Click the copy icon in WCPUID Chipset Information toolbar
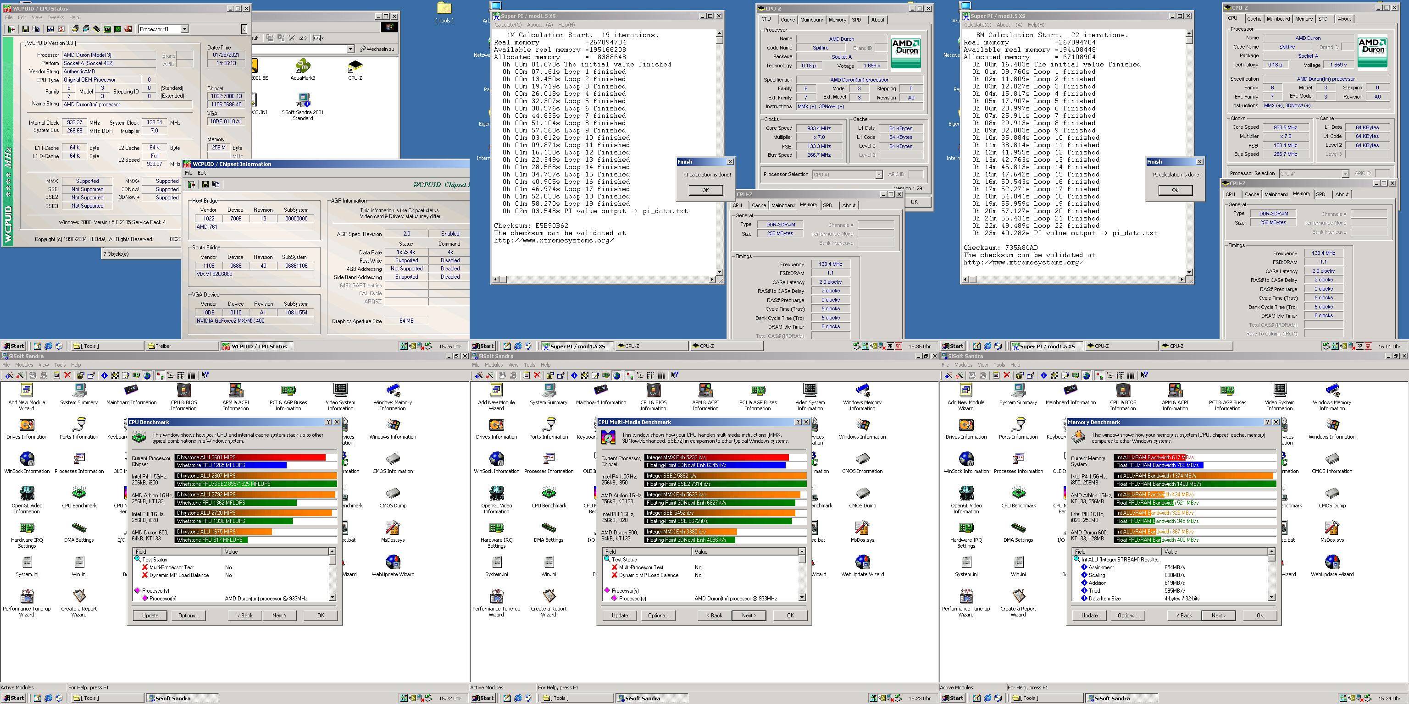 216,184
